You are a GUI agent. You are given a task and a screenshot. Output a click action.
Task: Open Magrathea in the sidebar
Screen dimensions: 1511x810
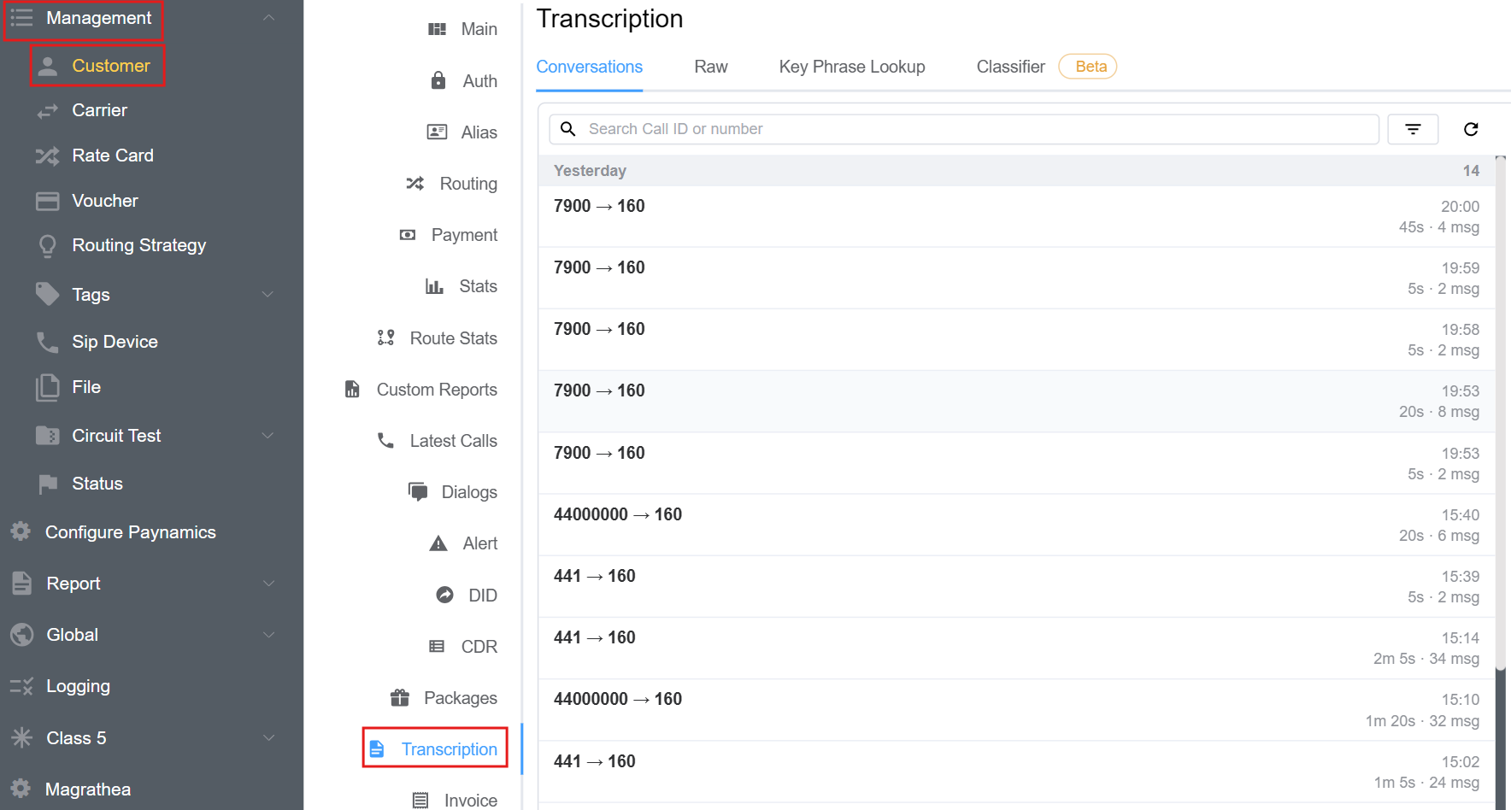(x=88, y=789)
